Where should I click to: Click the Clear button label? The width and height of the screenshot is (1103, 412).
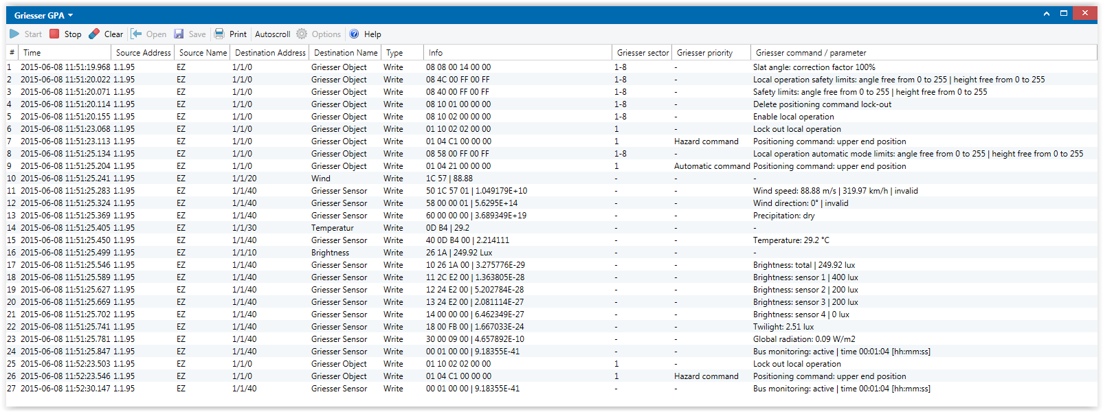(x=113, y=34)
